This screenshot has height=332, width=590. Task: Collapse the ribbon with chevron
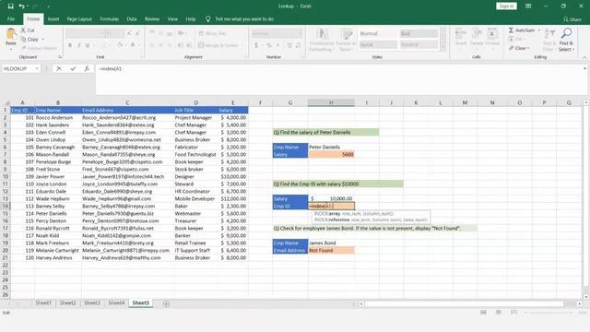coord(584,57)
